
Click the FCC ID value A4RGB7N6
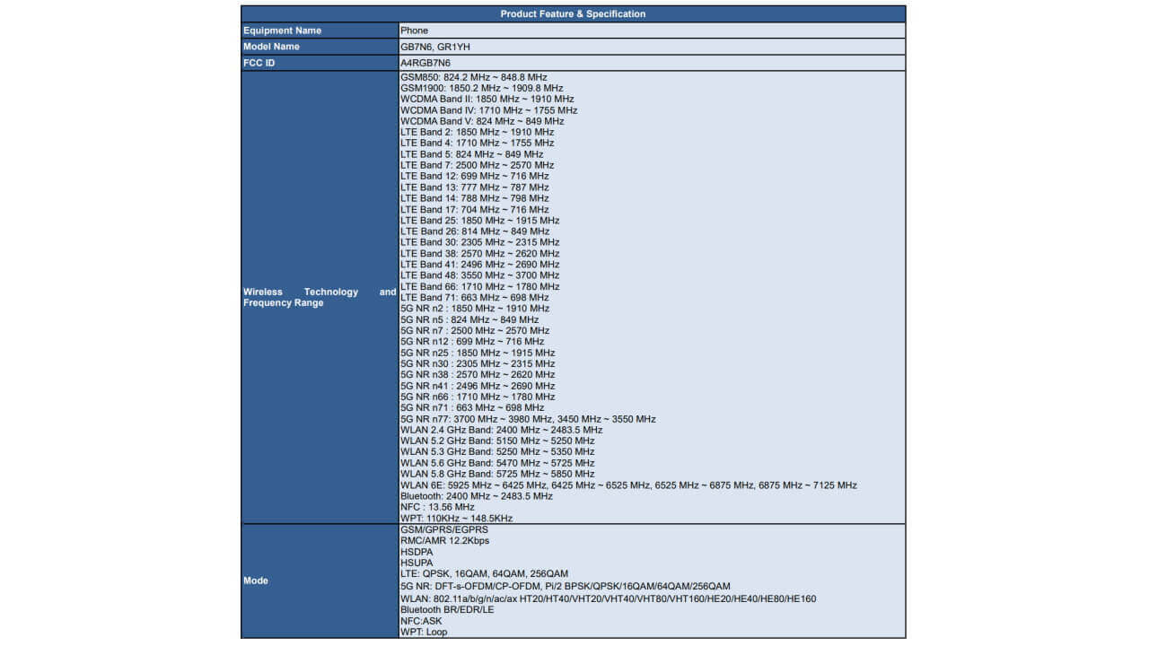425,63
